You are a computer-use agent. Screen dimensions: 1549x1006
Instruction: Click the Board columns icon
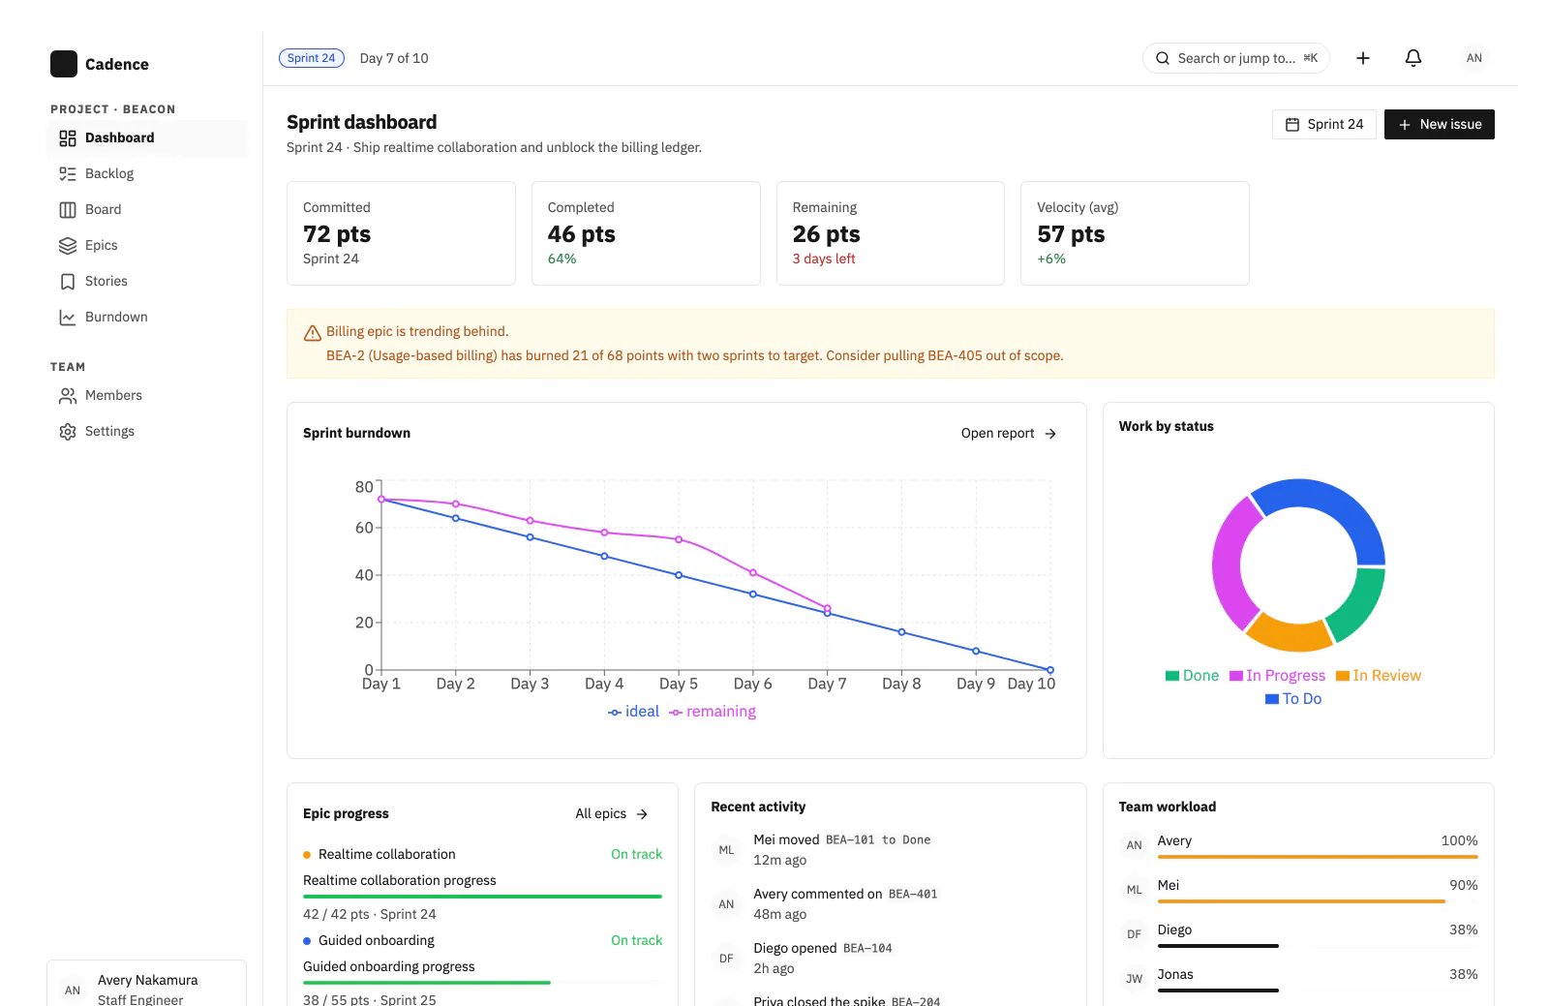pyautogui.click(x=68, y=209)
